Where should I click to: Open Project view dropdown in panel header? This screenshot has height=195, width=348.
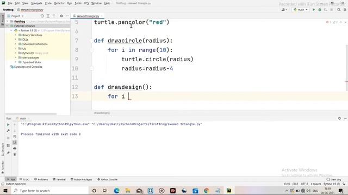(15, 16)
